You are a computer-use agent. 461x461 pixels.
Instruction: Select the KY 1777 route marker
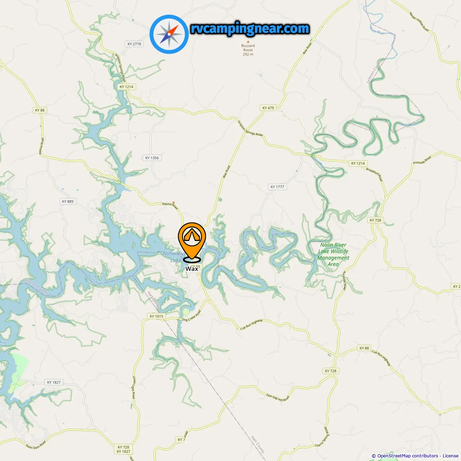coord(277,187)
